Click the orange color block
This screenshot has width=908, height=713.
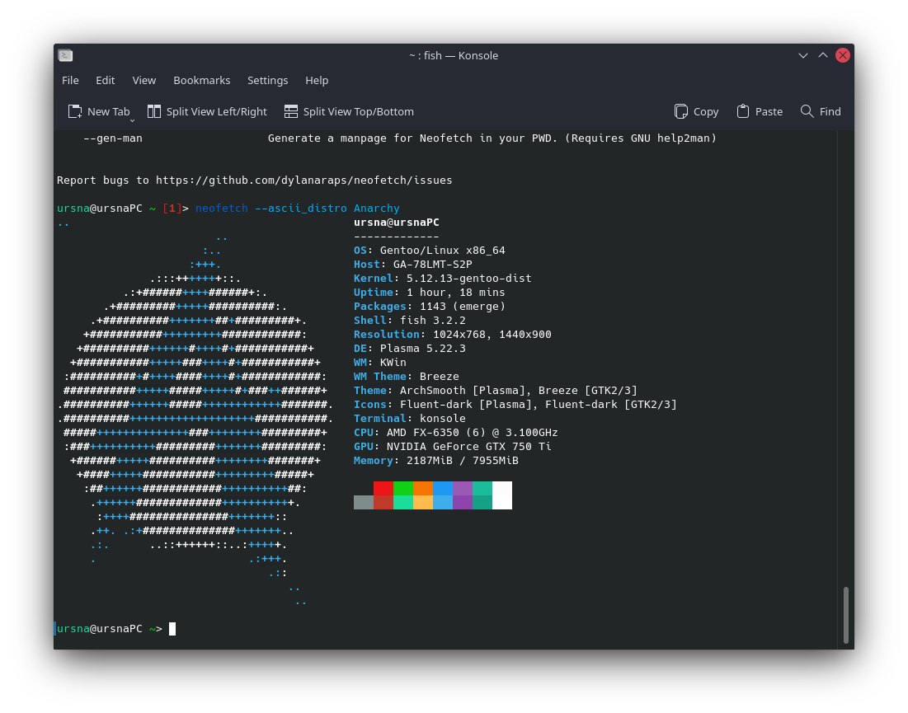423,489
